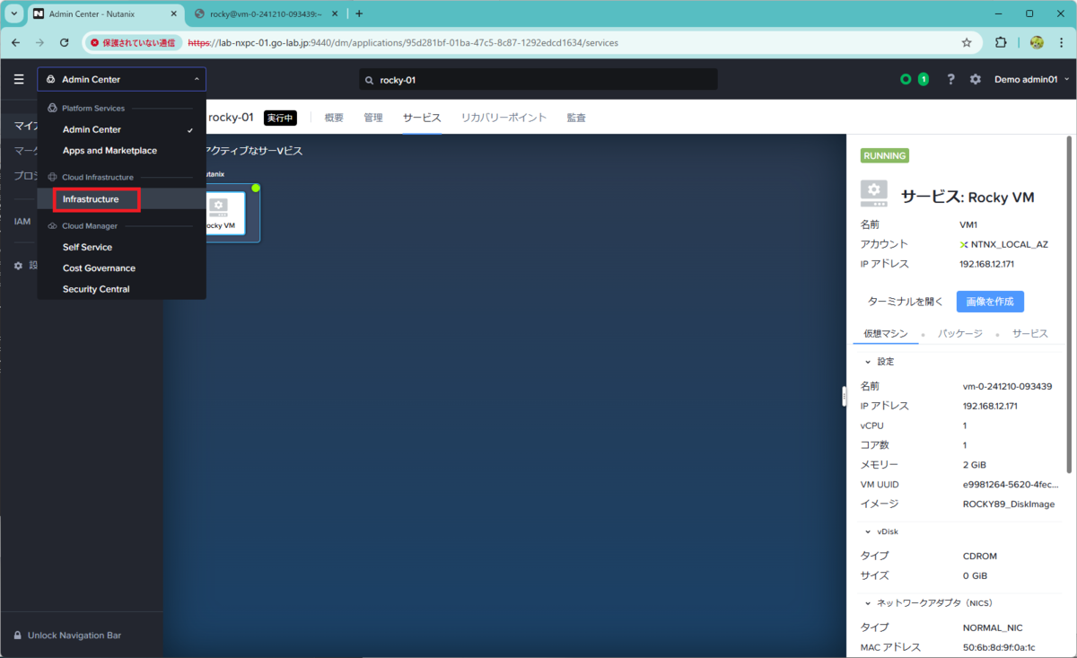The height and width of the screenshot is (658, 1077).
Task: Switch to the 管理 tab
Action: pos(373,118)
